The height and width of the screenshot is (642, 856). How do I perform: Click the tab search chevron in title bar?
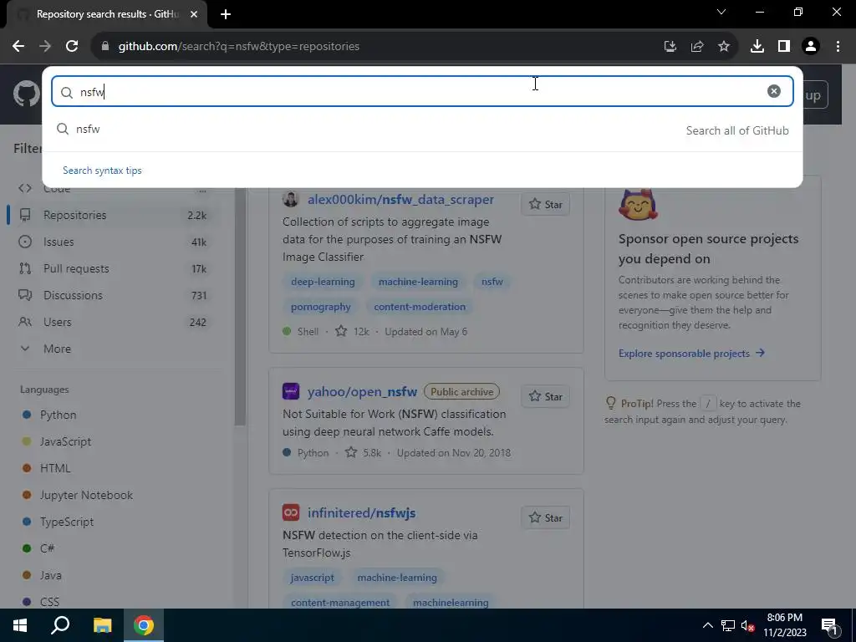pyautogui.click(x=721, y=12)
